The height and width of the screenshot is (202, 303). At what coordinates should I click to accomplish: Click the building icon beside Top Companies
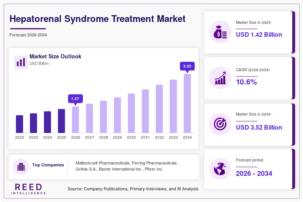coord(21,167)
